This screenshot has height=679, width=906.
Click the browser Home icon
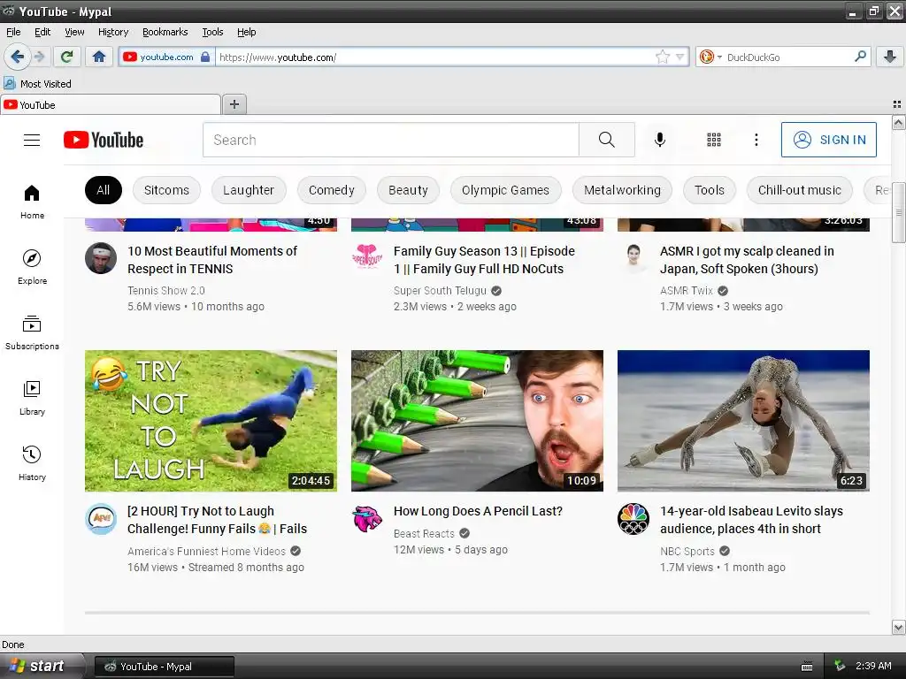pyautogui.click(x=99, y=57)
